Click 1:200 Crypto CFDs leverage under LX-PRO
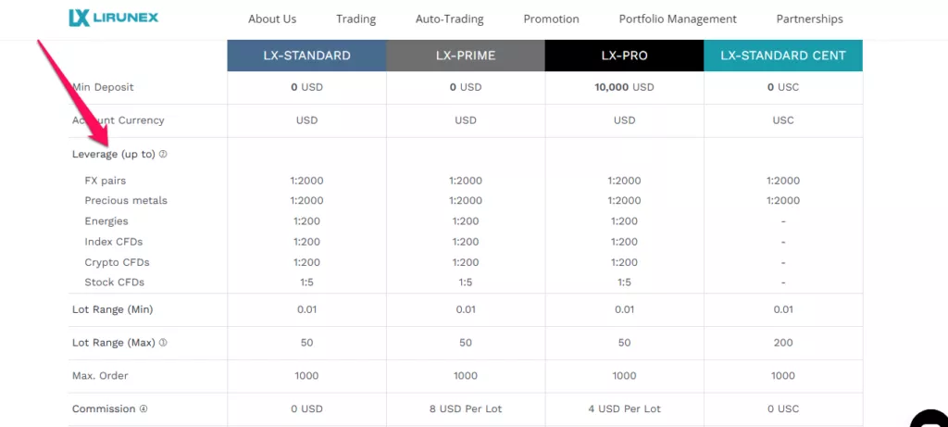 (x=625, y=262)
